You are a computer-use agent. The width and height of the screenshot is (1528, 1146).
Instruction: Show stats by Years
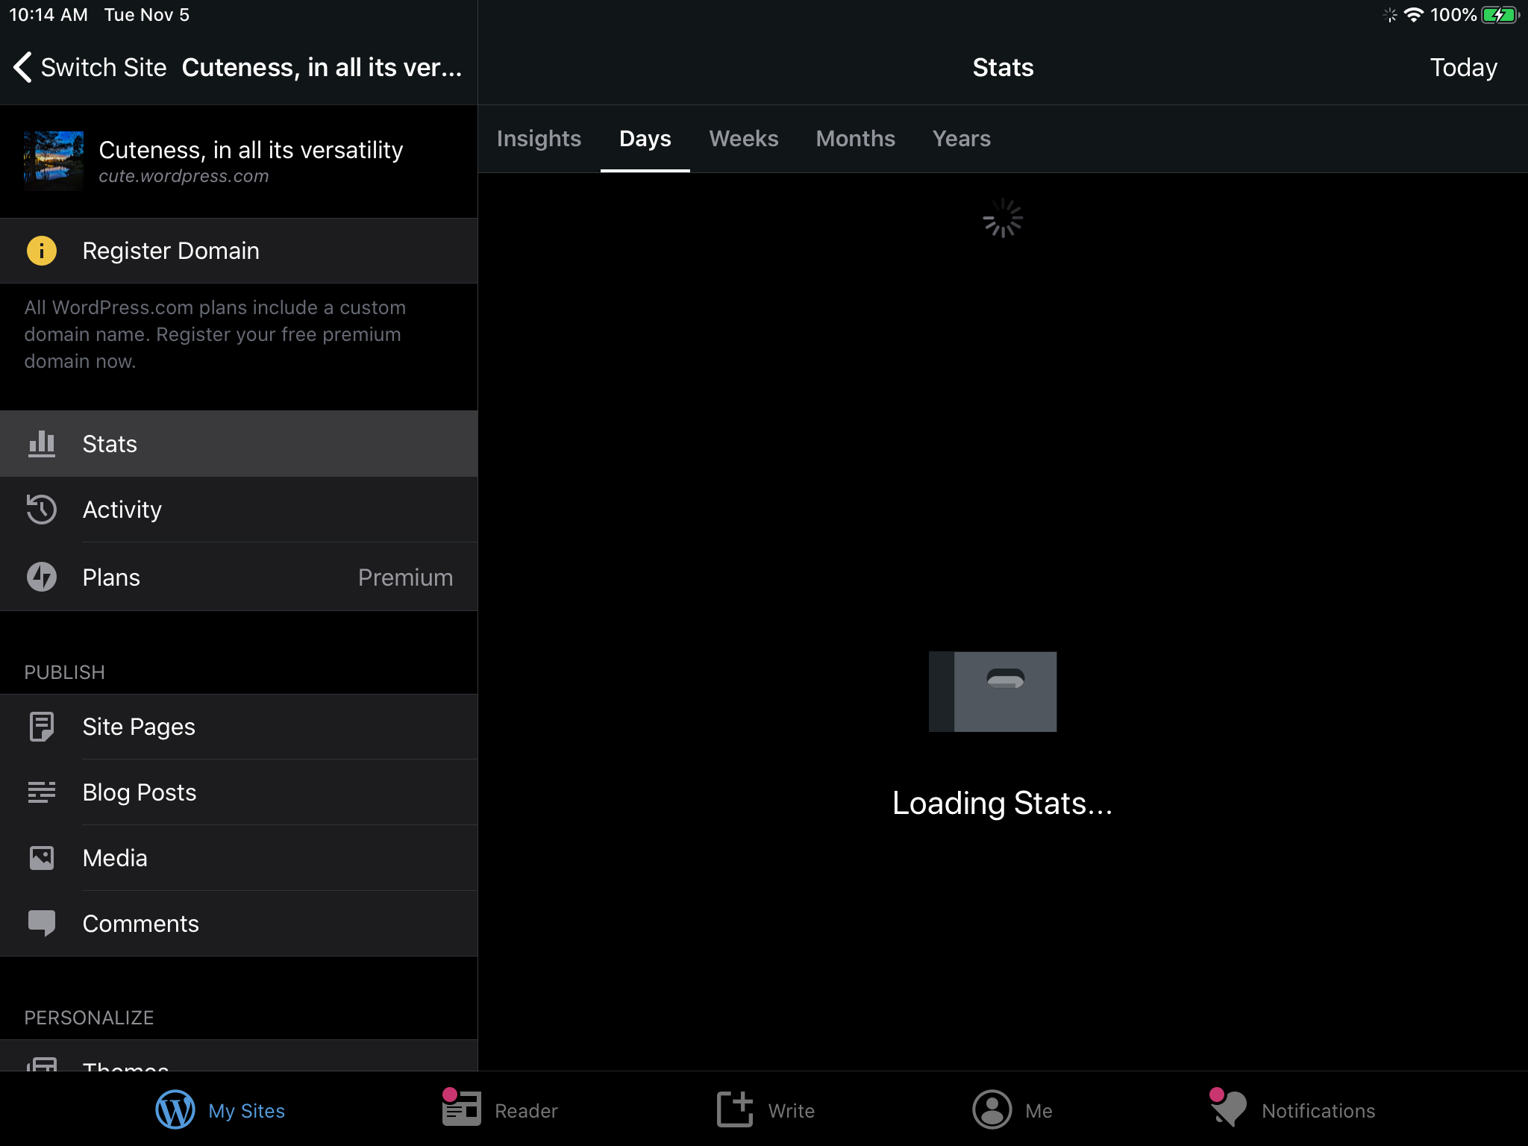(961, 139)
